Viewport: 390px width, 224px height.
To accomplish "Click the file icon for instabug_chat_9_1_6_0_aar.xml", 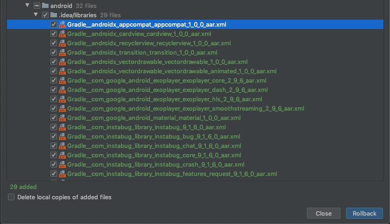I will click(62, 146).
